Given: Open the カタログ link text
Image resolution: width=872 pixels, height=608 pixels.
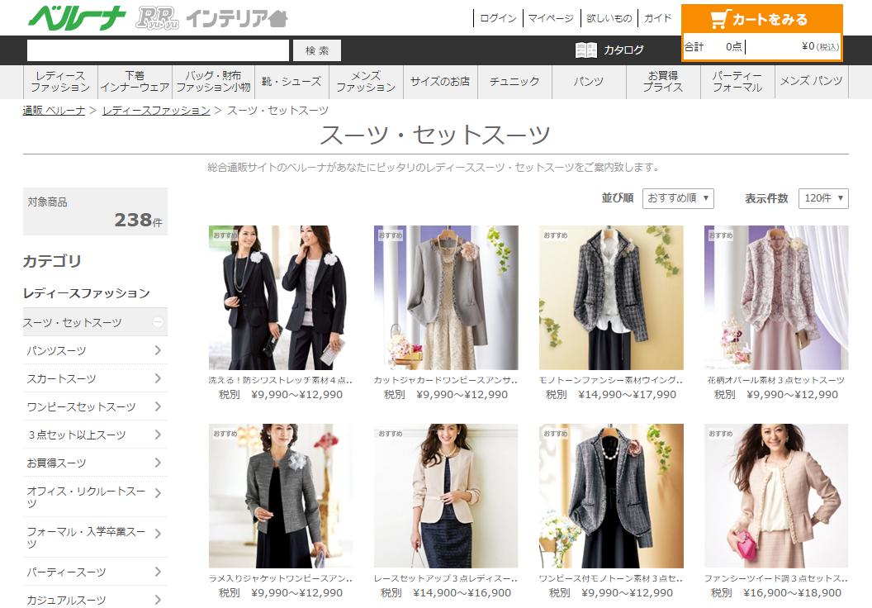Looking at the screenshot, I should pyautogui.click(x=623, y=50).
